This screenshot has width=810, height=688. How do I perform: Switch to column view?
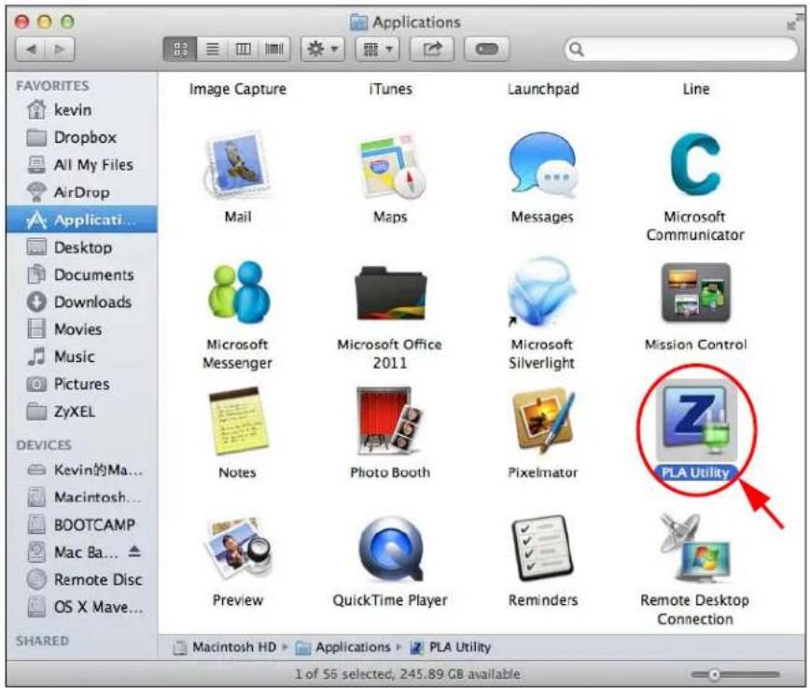[243, 49]
